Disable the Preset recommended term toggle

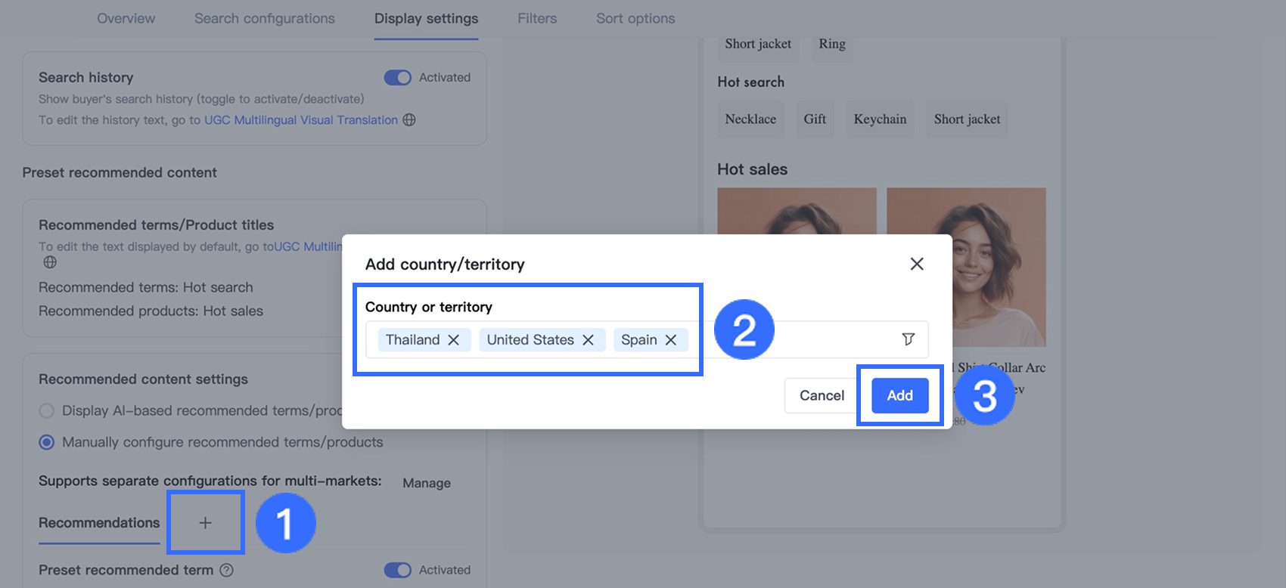click(x=397, y=570)
